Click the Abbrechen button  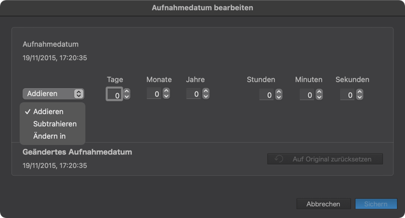[x=324, y=204]
